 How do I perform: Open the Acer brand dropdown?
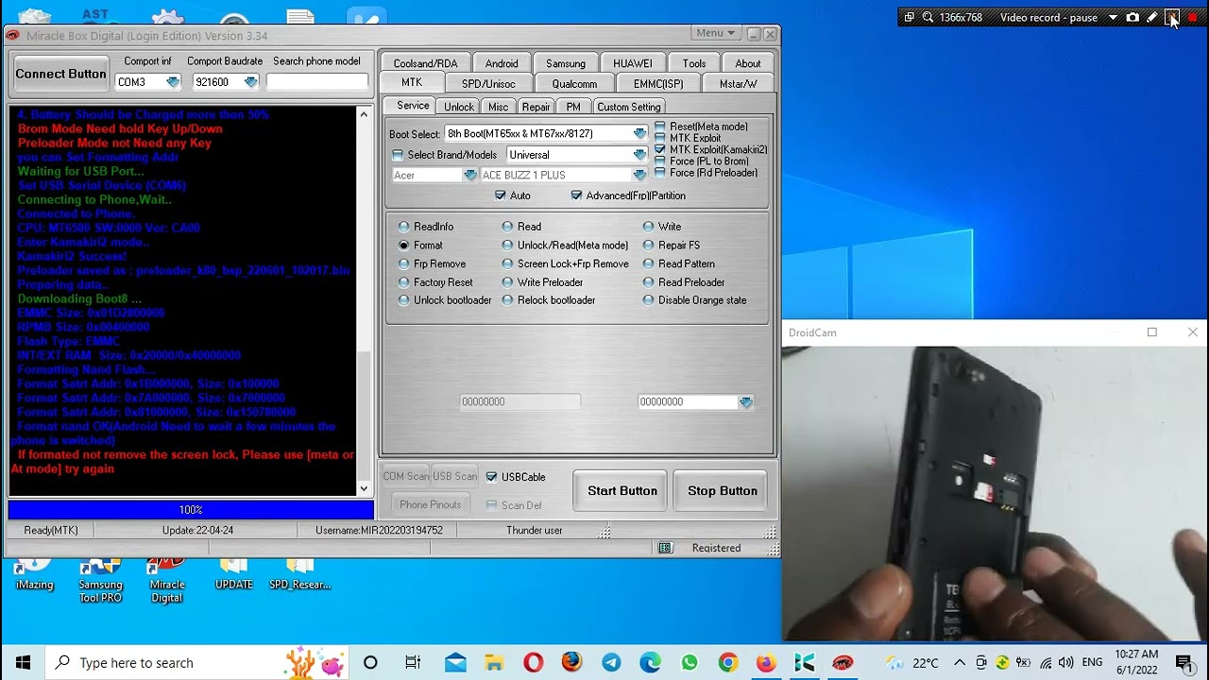pos(469,175)
